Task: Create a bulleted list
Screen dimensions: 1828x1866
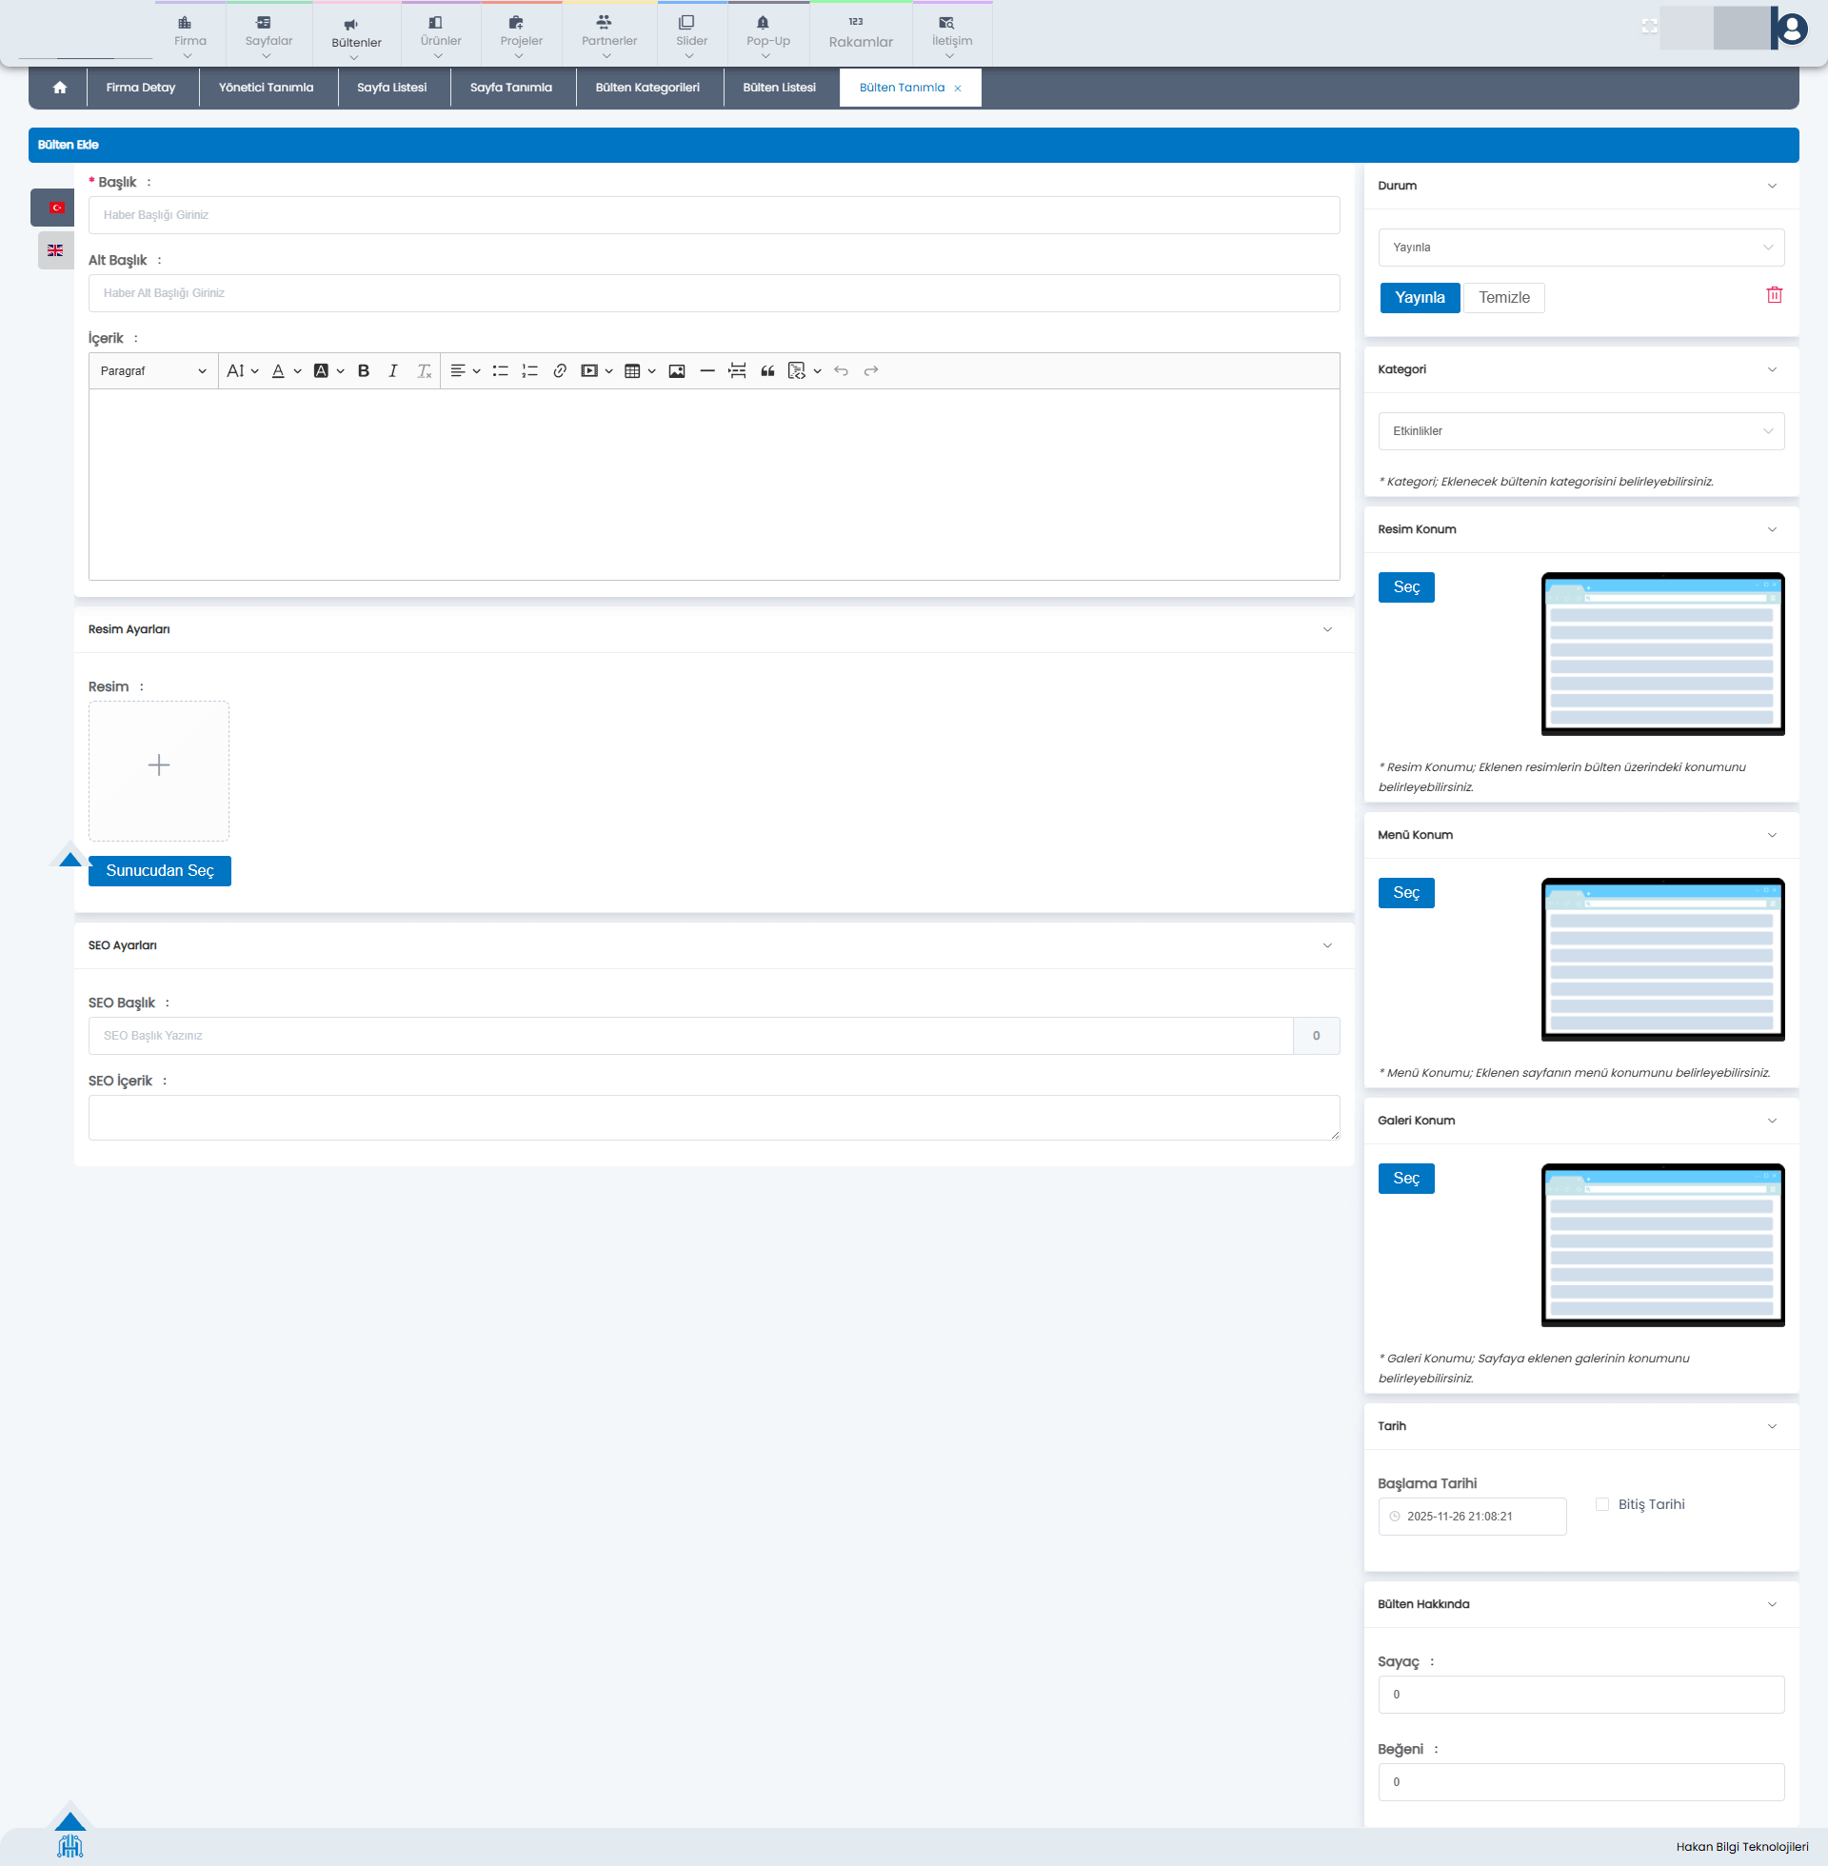Action: pos(500,371)
